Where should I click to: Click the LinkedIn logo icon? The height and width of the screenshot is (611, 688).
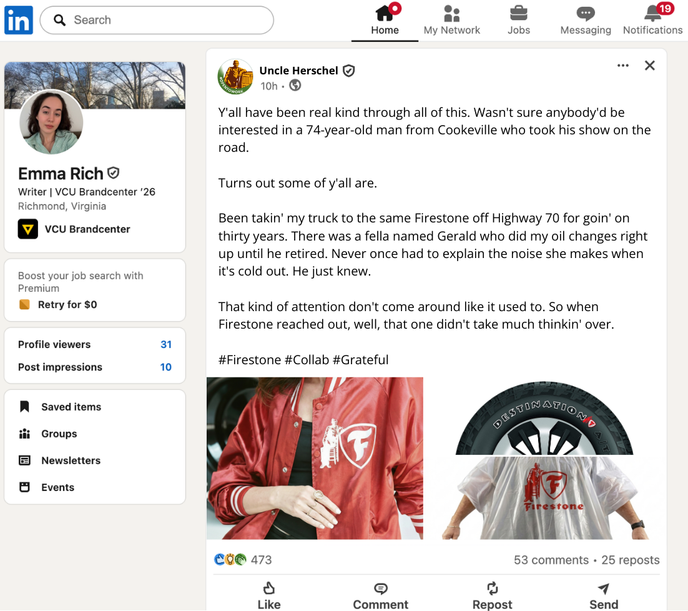pos(19,20)
